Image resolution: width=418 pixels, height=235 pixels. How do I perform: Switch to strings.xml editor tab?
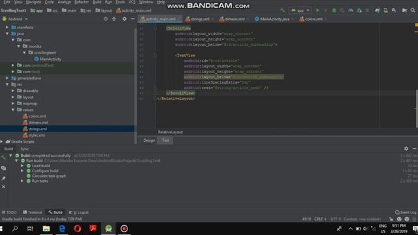(x=200, y=19)
